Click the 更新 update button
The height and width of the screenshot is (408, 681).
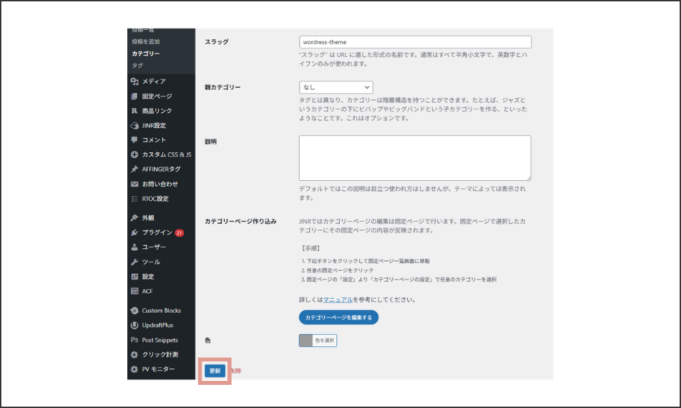(215, 371)
